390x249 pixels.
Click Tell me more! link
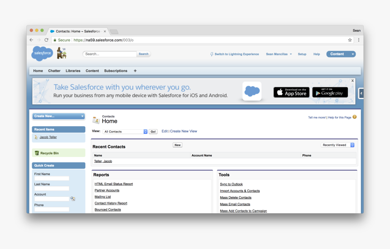[x=317, y=117]
